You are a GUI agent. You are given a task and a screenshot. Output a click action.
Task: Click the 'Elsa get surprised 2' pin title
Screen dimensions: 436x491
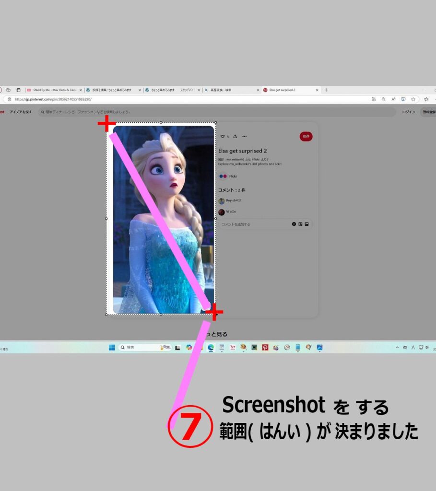click(x=242, y=151)
